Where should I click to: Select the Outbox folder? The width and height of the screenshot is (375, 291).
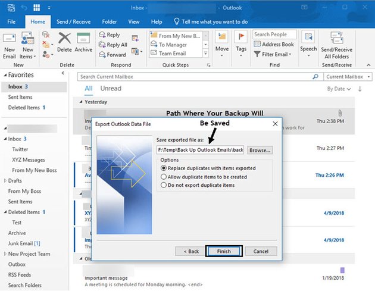[17, 264]
